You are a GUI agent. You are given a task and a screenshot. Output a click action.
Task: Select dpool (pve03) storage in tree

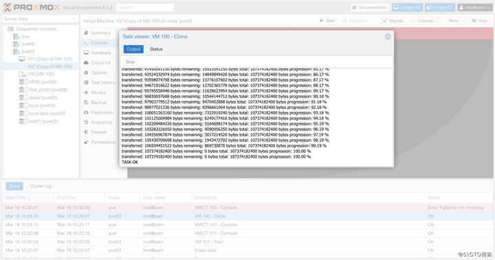click(43, 97)
